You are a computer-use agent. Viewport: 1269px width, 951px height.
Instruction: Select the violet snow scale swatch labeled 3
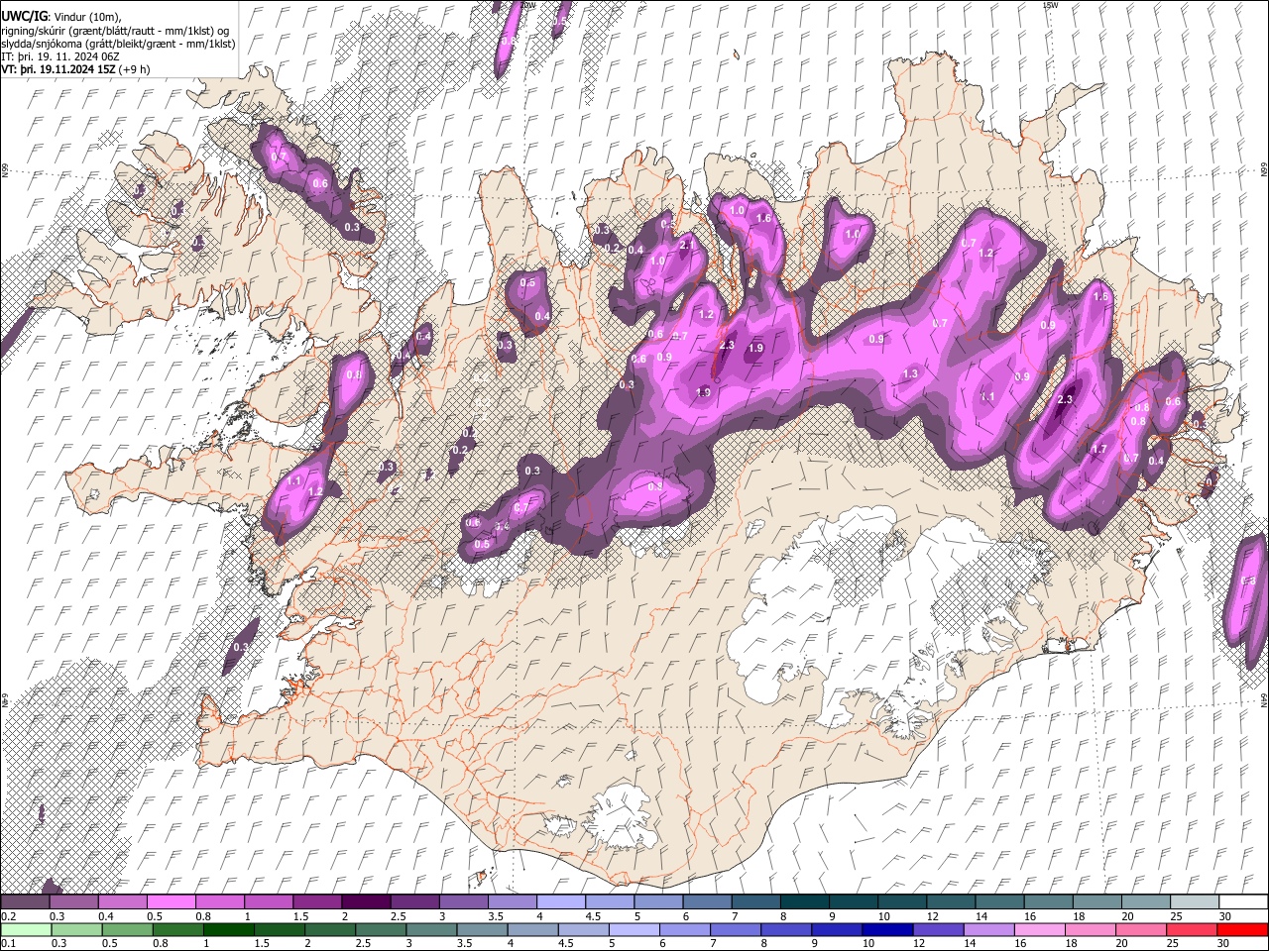462,901
